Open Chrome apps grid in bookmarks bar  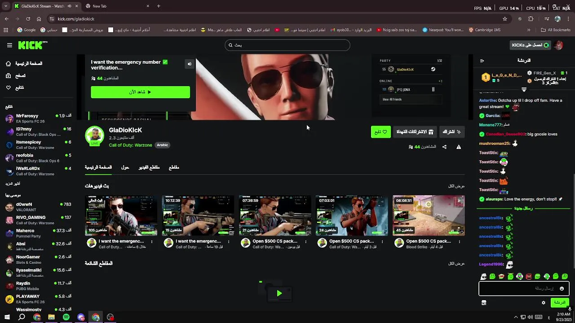(6, 30)
